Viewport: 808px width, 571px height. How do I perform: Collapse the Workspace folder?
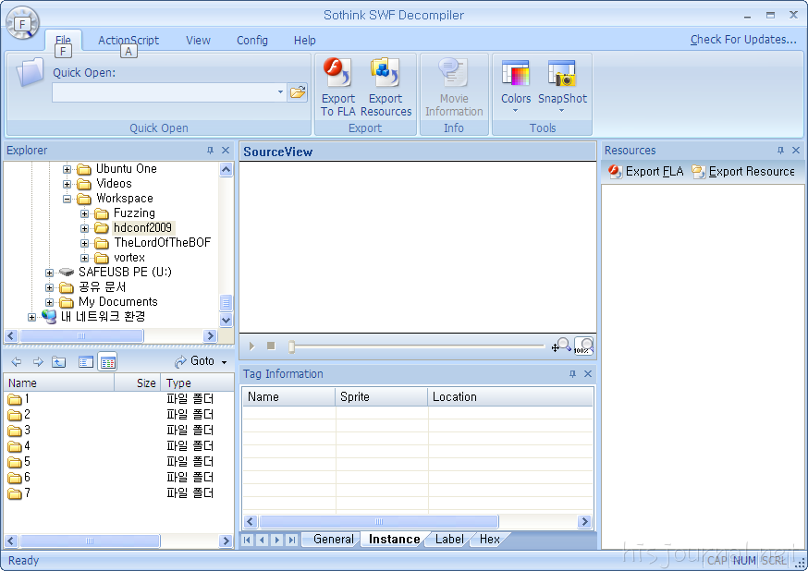(x=67, y=199)
